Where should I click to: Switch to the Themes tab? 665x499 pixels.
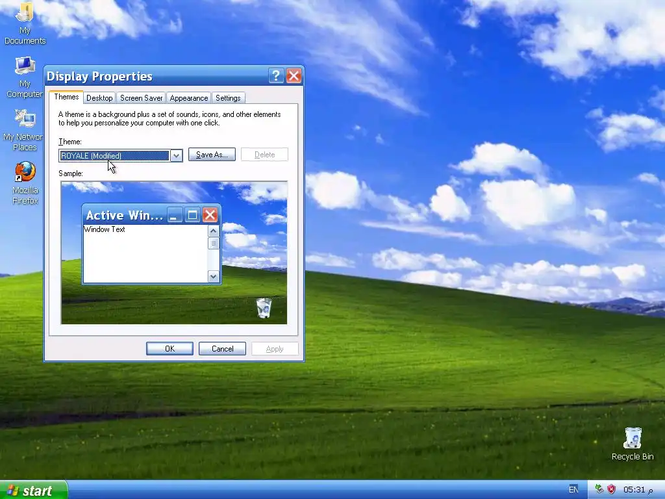[66, 97]
